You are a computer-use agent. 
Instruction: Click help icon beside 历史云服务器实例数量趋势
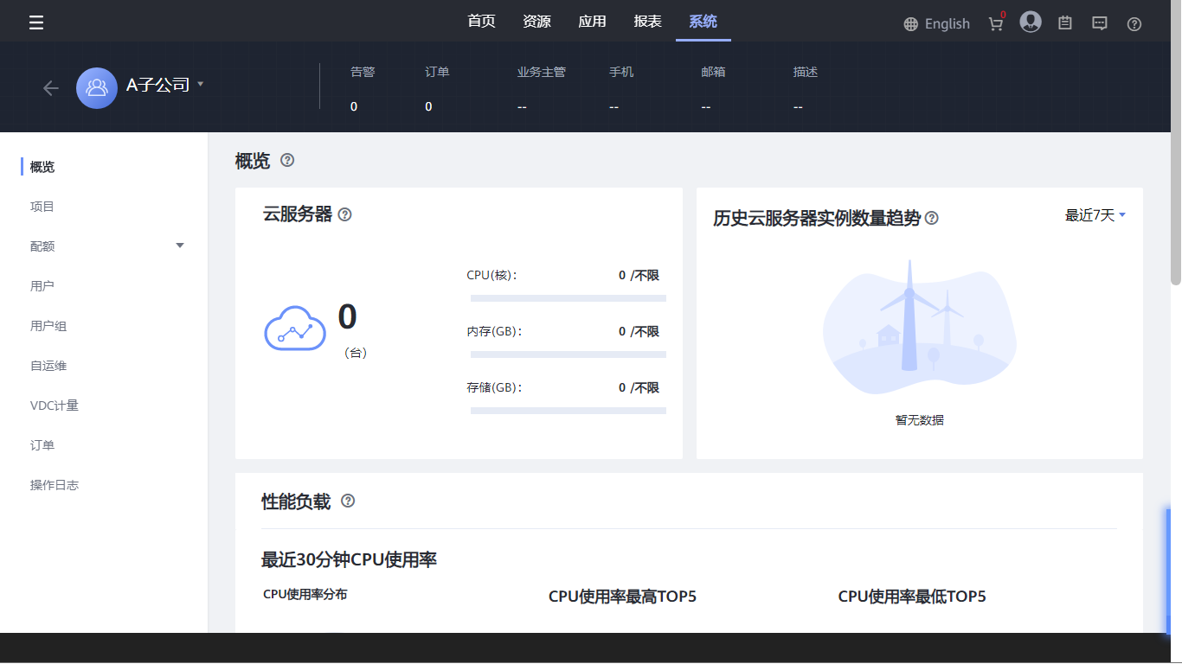point(932,218)
